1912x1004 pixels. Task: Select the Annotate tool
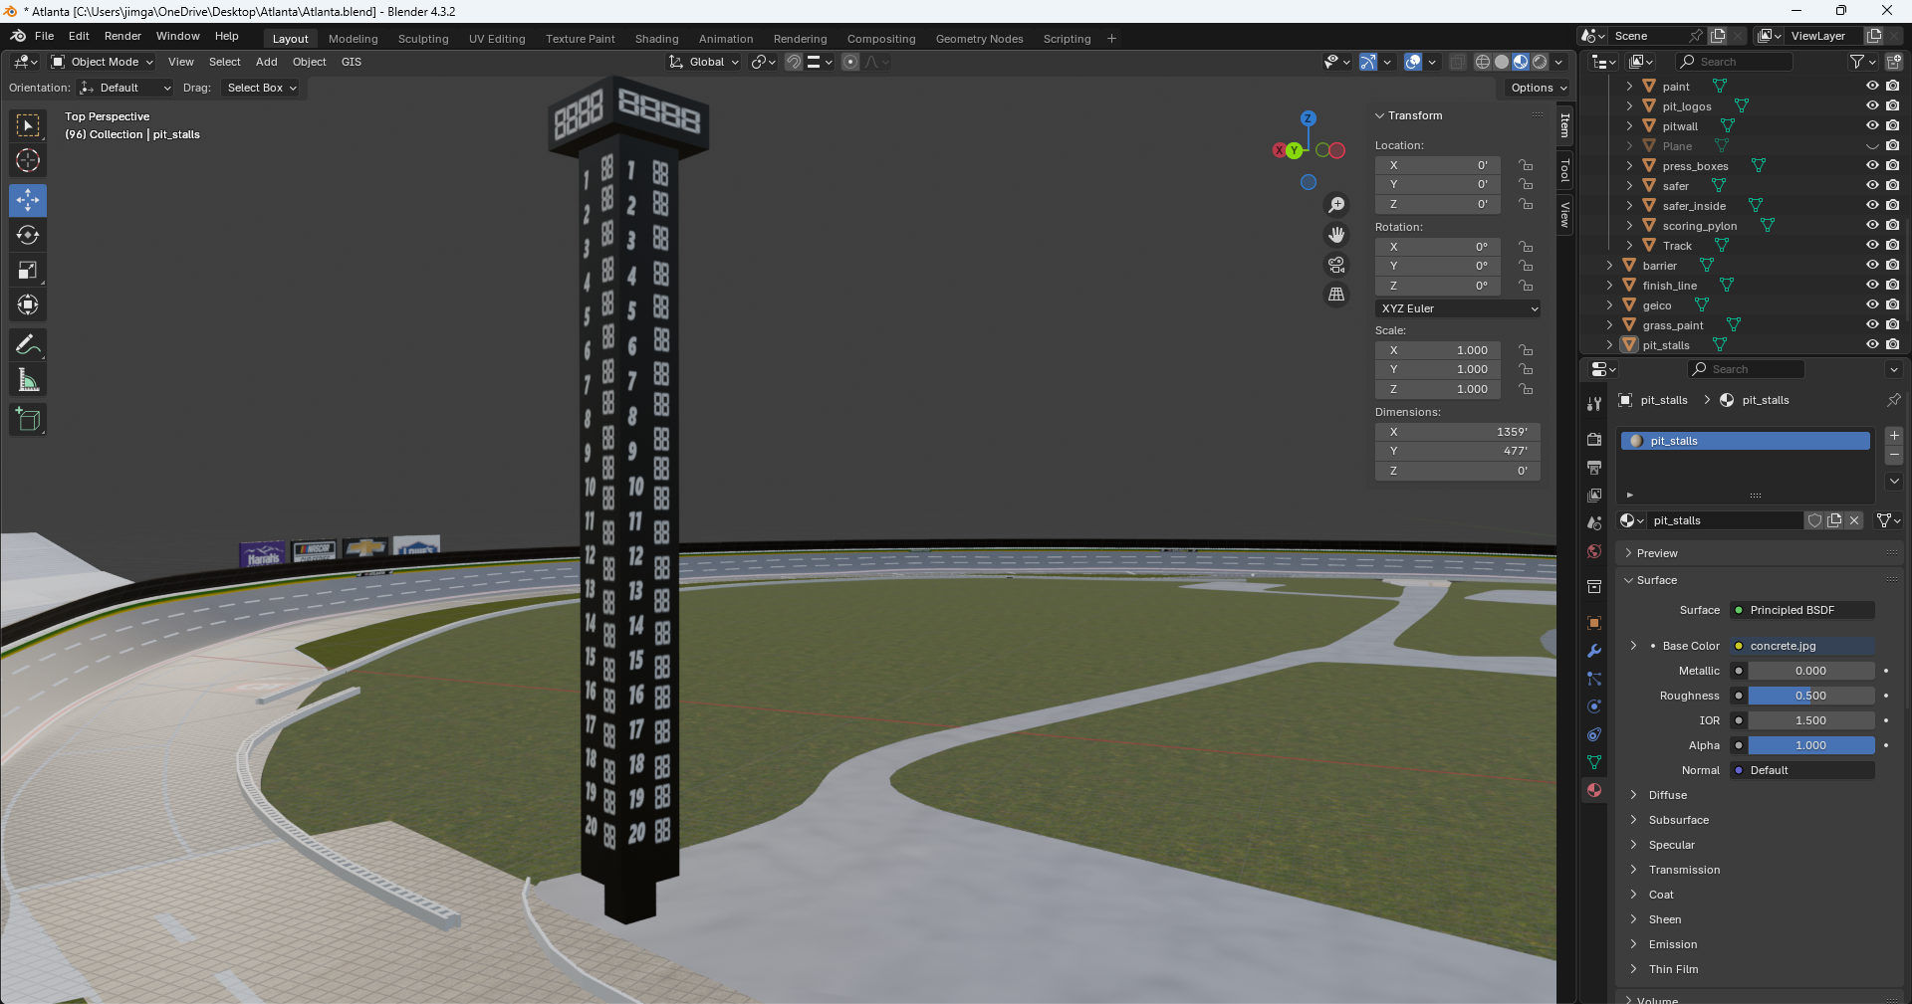click(28, 345)
